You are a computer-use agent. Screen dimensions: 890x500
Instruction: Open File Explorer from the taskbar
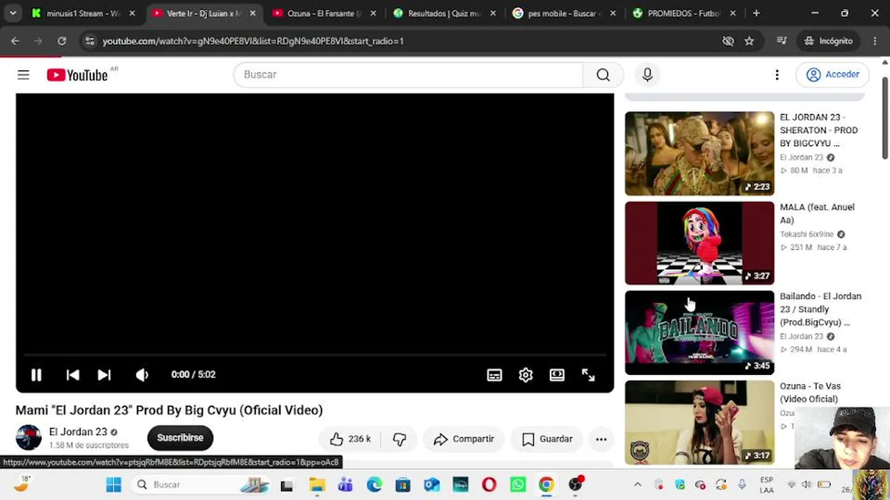click(x=317, y=485)
